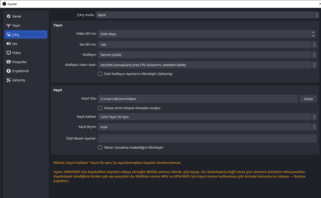Decrease Video Bit Hızı with down arrow
This screenshot has height=198, width=321.
click(x=313, y=36)
